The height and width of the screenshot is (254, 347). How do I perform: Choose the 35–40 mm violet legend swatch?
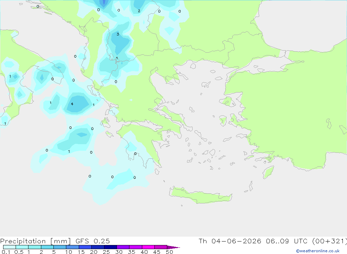(136, 247)
